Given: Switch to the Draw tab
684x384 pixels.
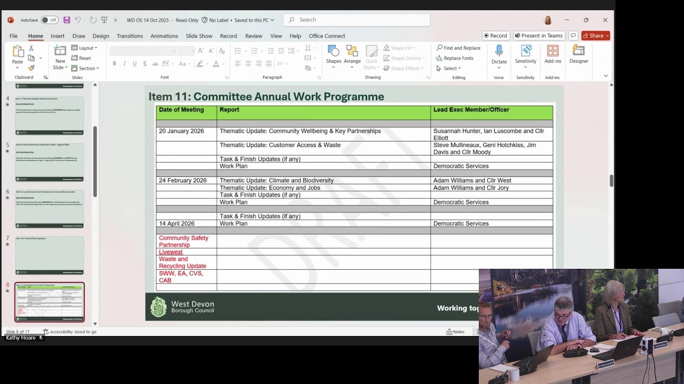Looking at the screenshot, I should click(79, 36).
